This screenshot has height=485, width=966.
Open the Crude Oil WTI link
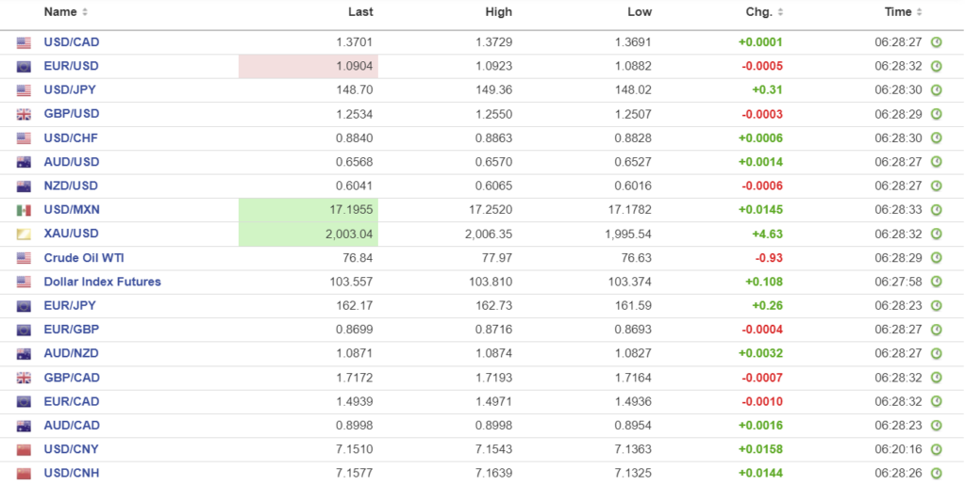click(x=84, y=258)
